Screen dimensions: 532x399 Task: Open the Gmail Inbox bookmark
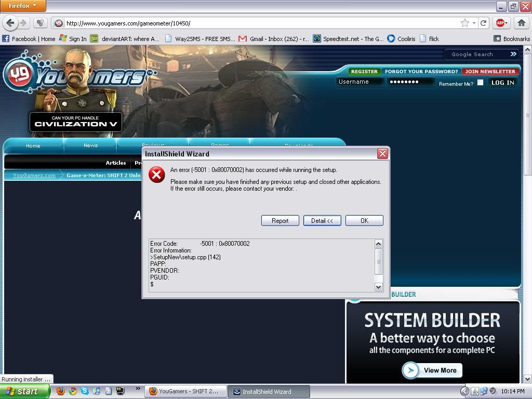273,38
